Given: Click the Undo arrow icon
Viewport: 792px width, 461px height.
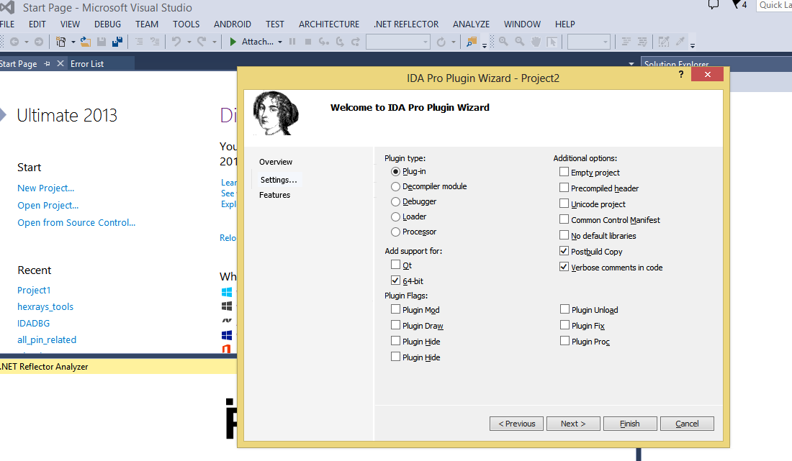Looking at the screenshot, I should [x=176, y=42].
